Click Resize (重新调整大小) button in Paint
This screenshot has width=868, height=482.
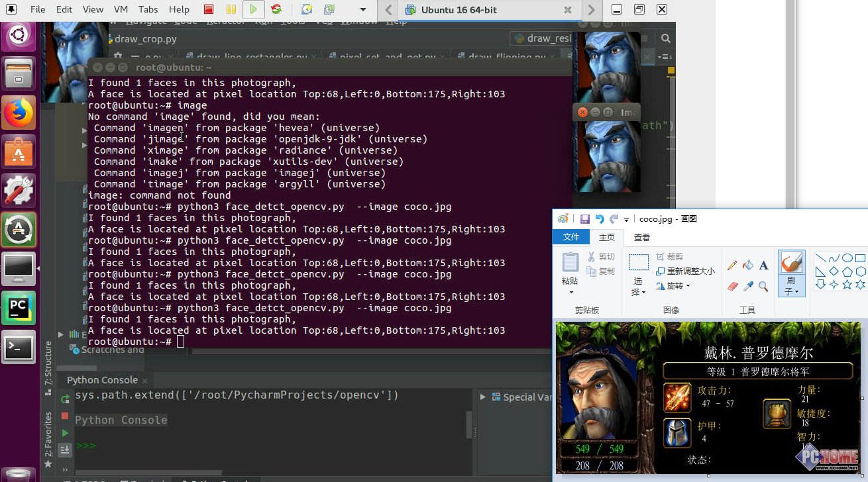coord(685,271)
